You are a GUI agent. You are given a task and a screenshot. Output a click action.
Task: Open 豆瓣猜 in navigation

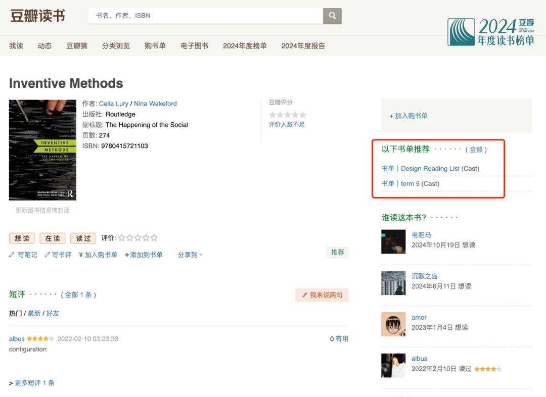[77, 46]
